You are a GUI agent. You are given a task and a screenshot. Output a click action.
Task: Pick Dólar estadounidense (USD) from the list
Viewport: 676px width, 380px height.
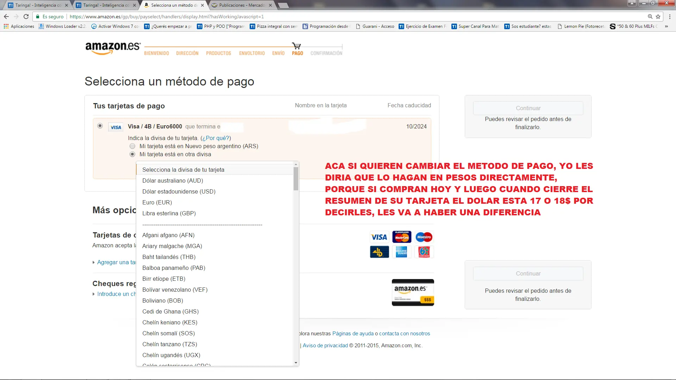point(215,191)
